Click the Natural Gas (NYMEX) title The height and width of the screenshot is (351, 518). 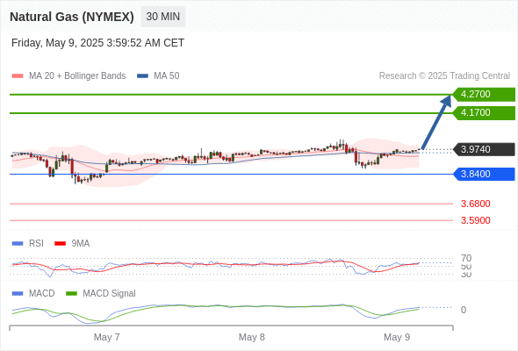click(x=72, y=17)
